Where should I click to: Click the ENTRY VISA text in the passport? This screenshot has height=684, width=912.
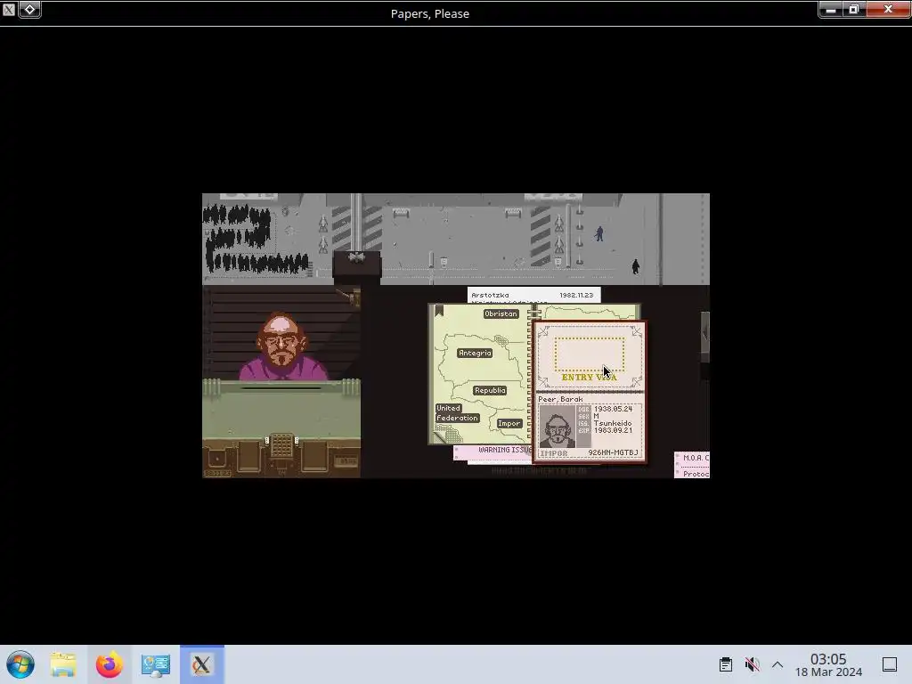point(589,378)
